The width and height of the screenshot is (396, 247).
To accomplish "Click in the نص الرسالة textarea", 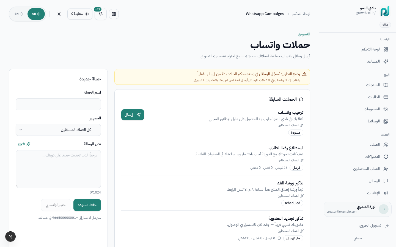I will (x=58, y=169).
